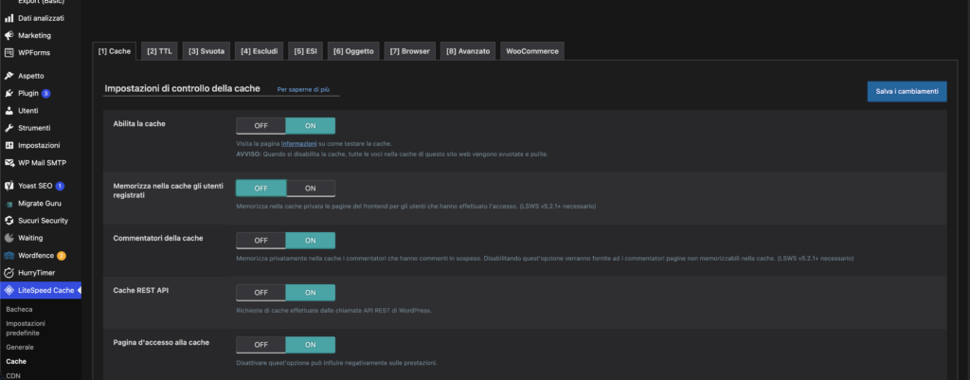Turn OFF Commentatori della cache
970x380 pixels.
(x=260, y=240)
